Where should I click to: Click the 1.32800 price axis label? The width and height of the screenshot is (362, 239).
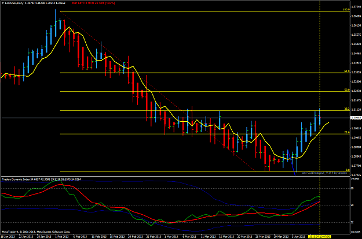click(356, 81)
